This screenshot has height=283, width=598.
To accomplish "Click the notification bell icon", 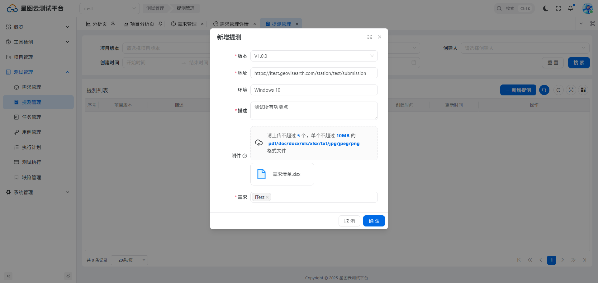I will 570,8.
